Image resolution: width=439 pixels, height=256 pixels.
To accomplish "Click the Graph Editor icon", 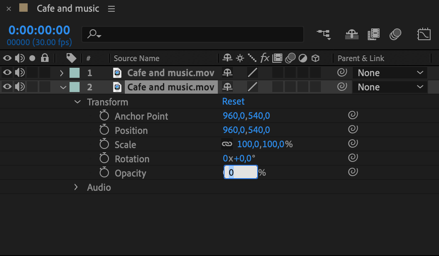I will [x=424, y=34].
